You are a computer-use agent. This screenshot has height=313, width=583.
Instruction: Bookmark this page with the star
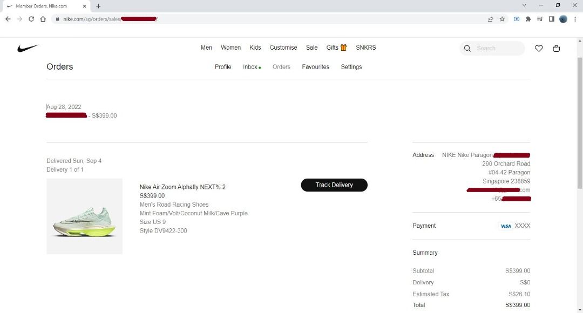[x=502, y=19]
